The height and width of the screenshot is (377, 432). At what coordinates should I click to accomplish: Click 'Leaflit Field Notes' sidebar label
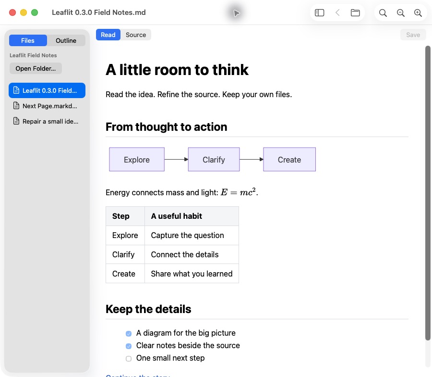(x=33, y=55)
